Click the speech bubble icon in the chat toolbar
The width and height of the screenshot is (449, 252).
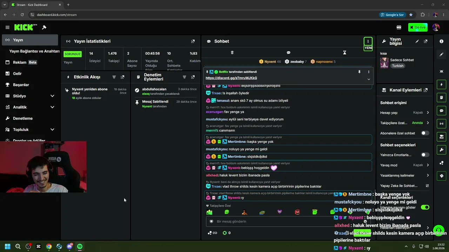[x=288, y=52]
